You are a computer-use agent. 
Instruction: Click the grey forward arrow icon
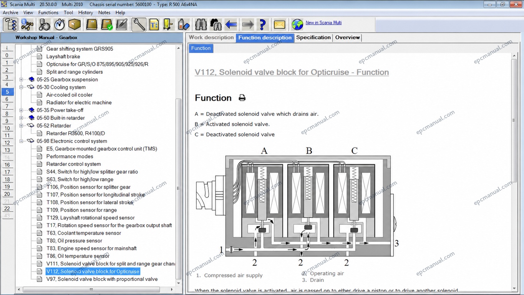coord(248,25)
